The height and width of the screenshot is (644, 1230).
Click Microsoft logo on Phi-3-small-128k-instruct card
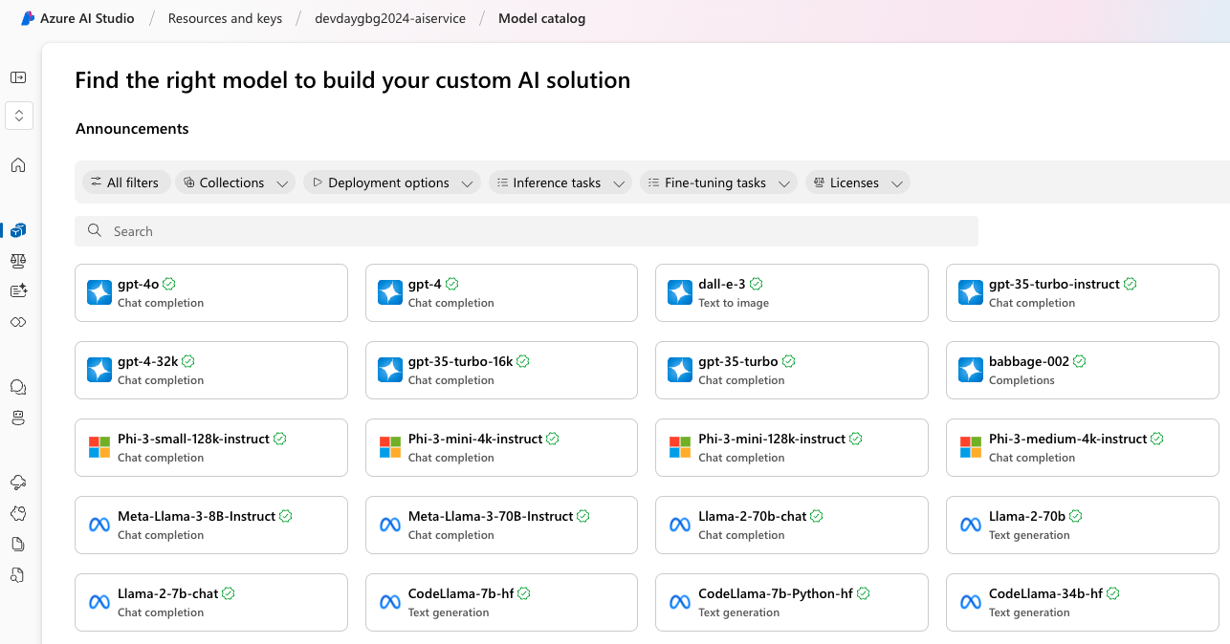click(x=99, y=447)
